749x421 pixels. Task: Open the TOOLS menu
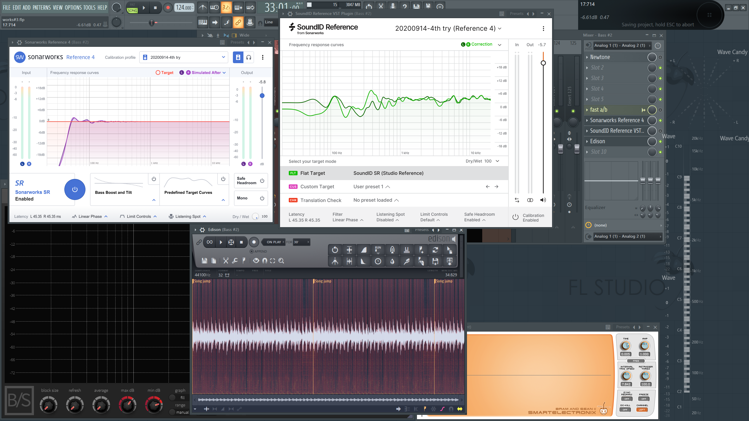click(89, 8)
